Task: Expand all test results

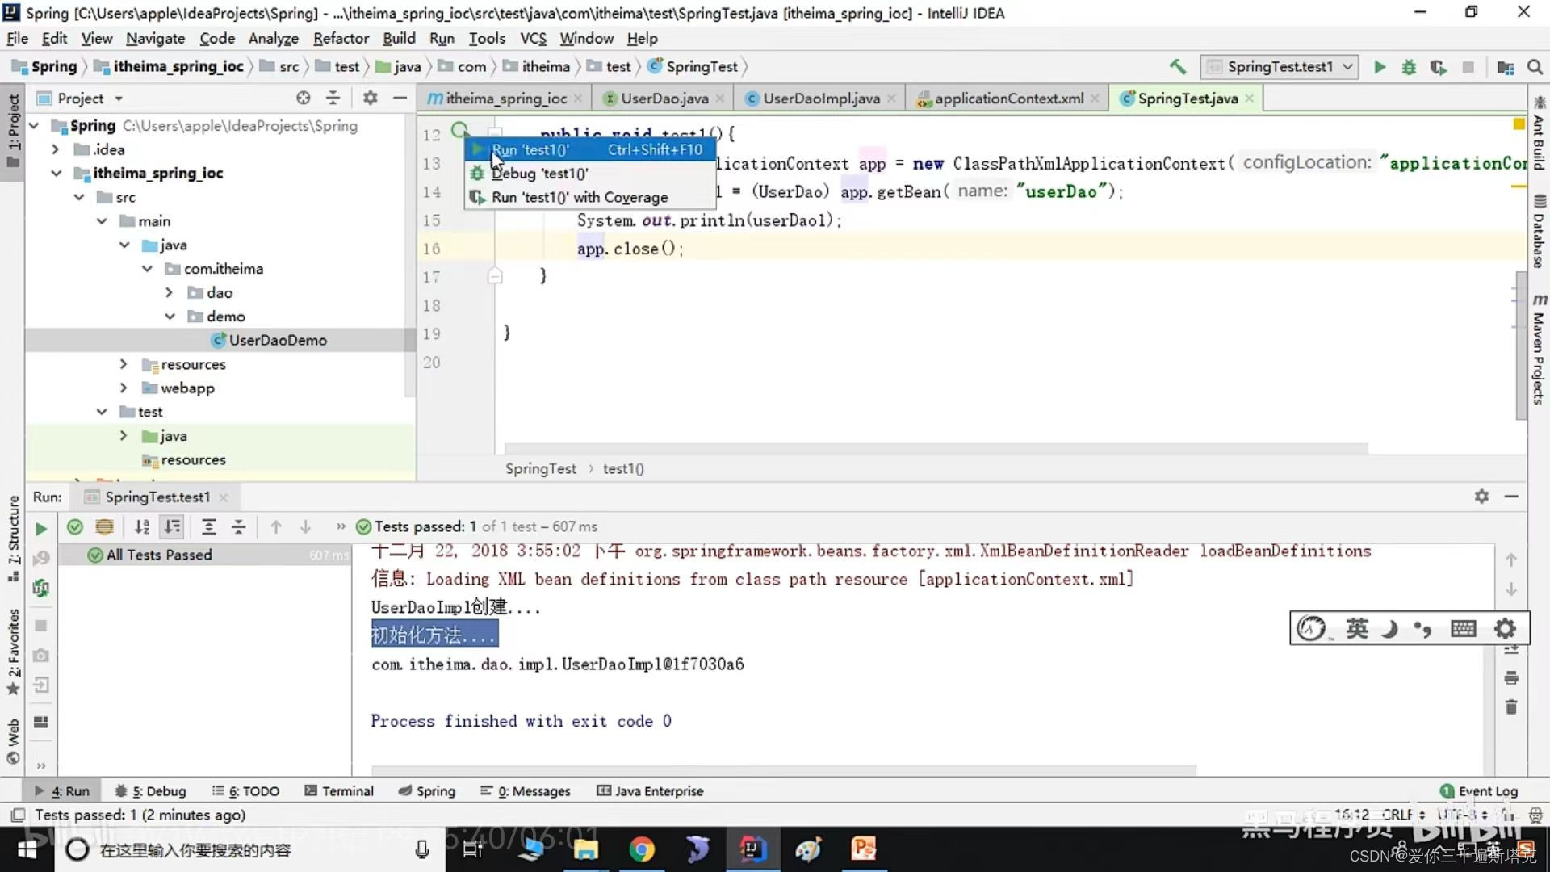Action: [208, 526]
